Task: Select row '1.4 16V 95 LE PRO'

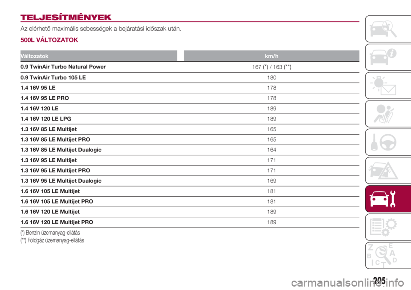Action: (x=190, y=98)
